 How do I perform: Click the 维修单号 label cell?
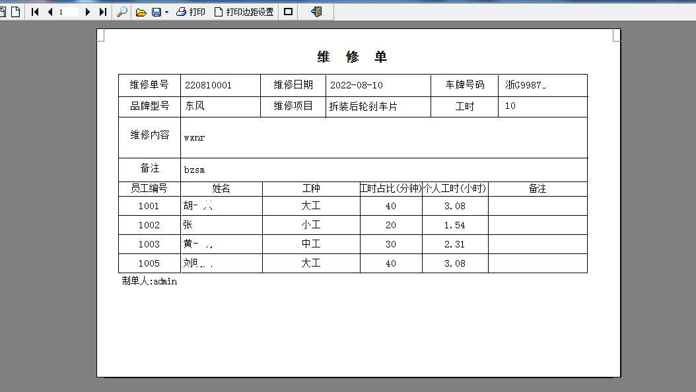coord(150,85)
